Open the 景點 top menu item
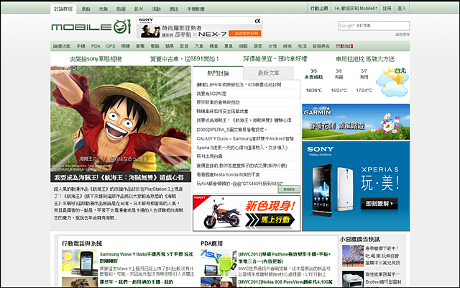This screenshot has width=460, height=288. click(86, 9)
